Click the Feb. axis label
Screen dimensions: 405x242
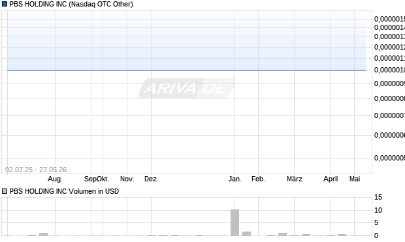click(x=258, y=179)
